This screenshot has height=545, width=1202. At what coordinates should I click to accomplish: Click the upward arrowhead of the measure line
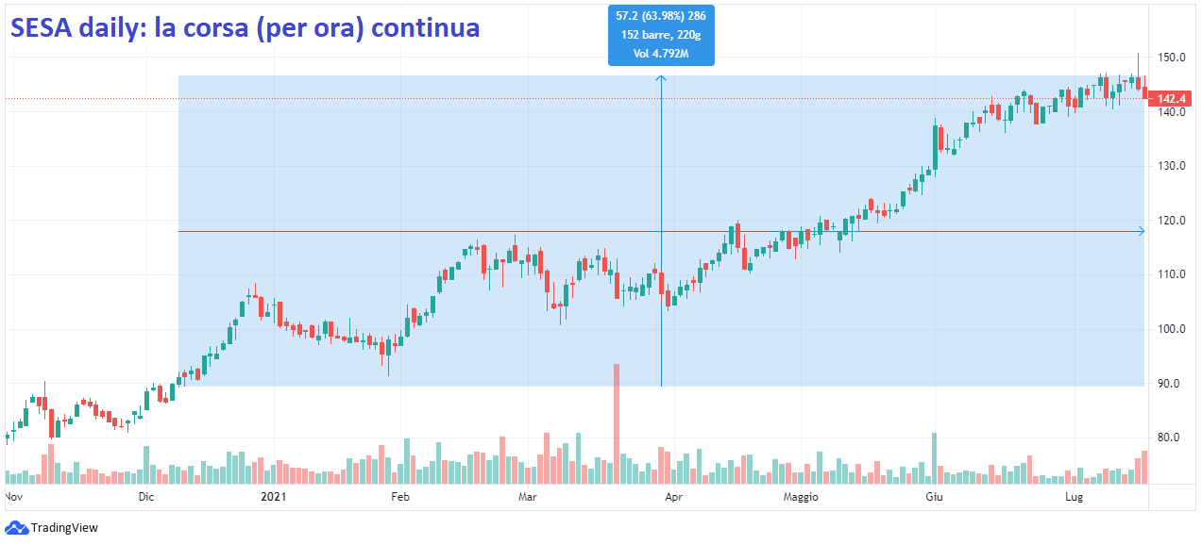click(661, 78)
